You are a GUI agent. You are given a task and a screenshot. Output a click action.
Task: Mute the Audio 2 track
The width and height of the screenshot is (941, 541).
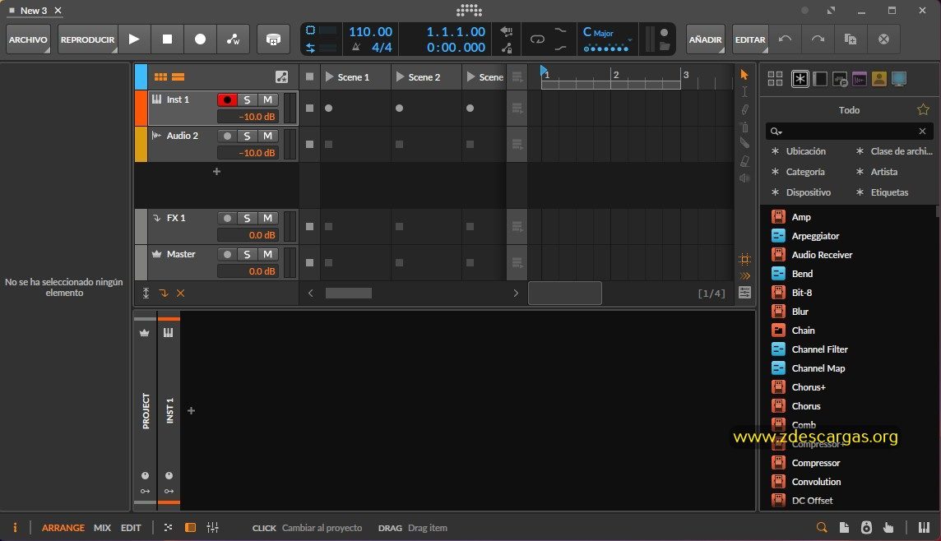[267, 136]
